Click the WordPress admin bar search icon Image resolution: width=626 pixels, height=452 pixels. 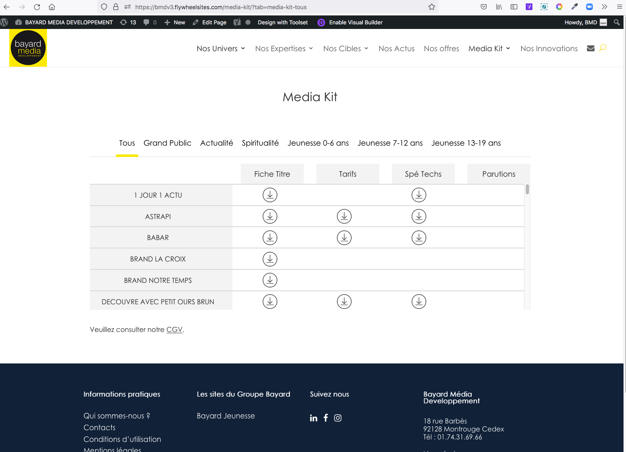(616, 22)
